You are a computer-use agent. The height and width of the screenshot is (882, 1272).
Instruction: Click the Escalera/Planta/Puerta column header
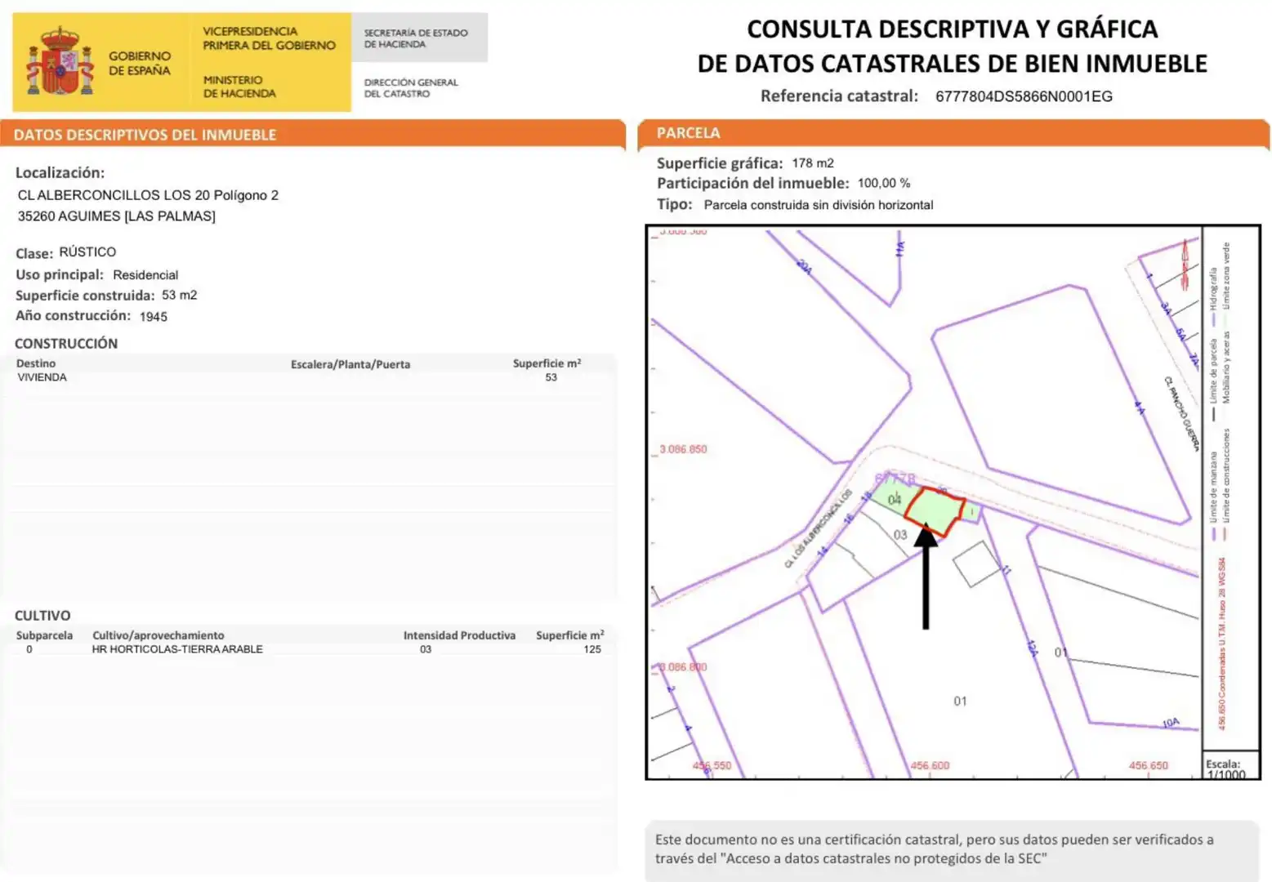(x=350, y=364)
